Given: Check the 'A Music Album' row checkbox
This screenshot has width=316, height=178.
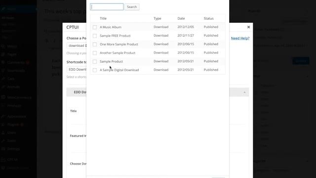Looking at the screenshot, I should [95, 27].
